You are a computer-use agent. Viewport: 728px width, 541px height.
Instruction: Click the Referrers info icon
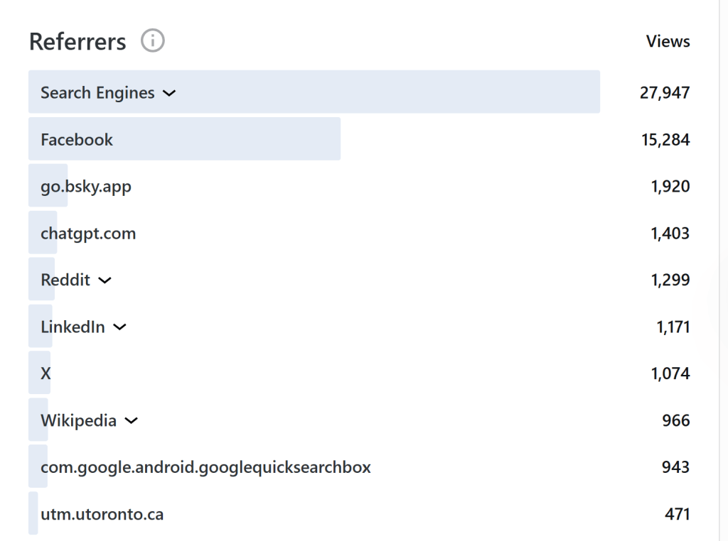(x=153, y=40)
